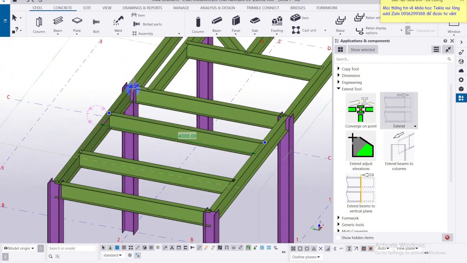The height and width of the screenshot is (263, 467).
Task: Select the concrete Panel tool
Action: (x=236, y=25)
